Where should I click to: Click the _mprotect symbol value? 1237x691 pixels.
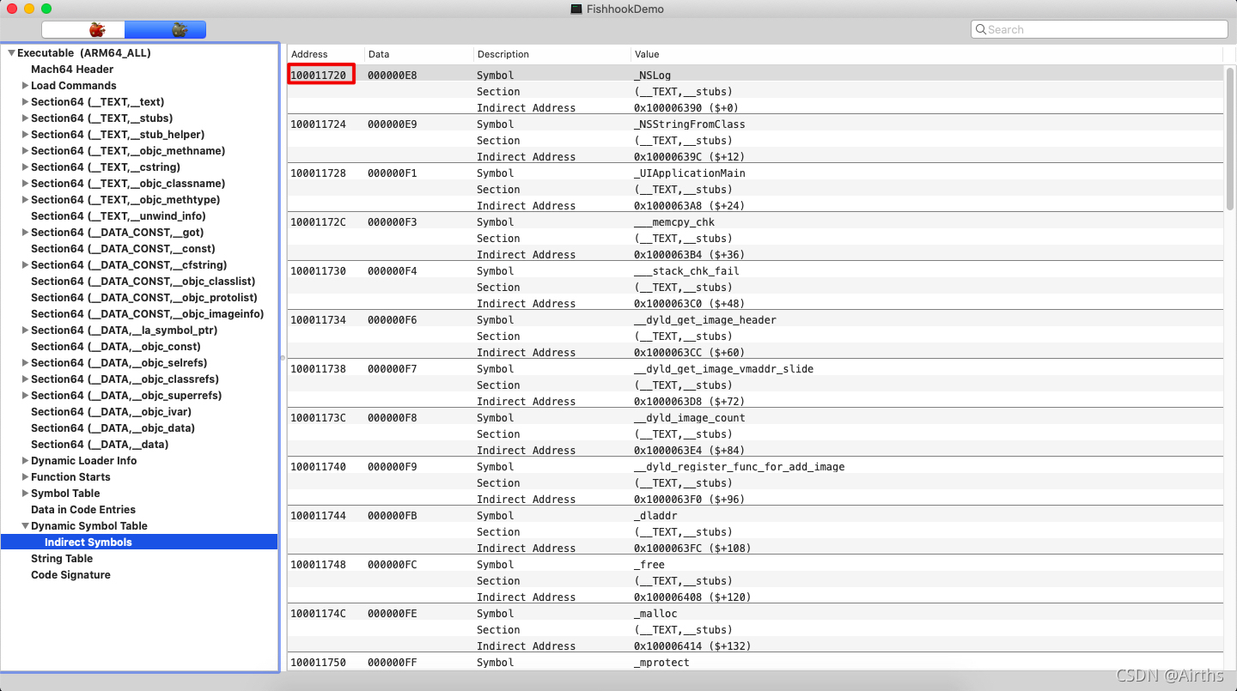[661, 663]
